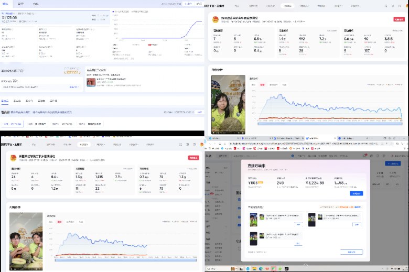This screenshot has width=409, height=272.
Task: Click the livestream video preview with two hosts in yellow
Action: [x=228, y=104]
